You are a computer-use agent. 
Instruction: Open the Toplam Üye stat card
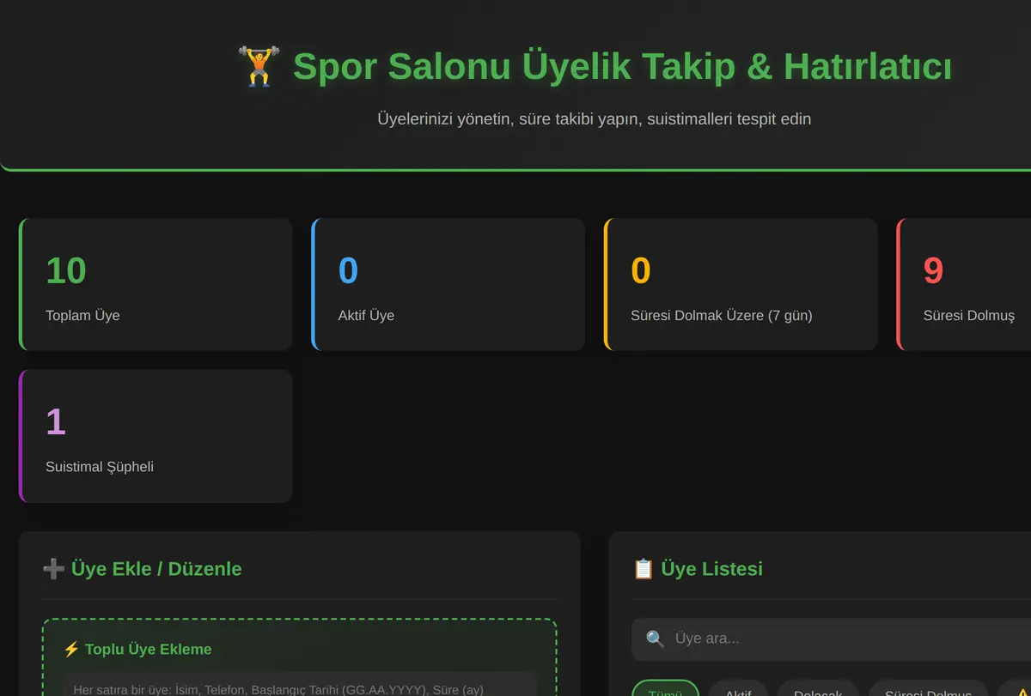[x=156, y=284]
